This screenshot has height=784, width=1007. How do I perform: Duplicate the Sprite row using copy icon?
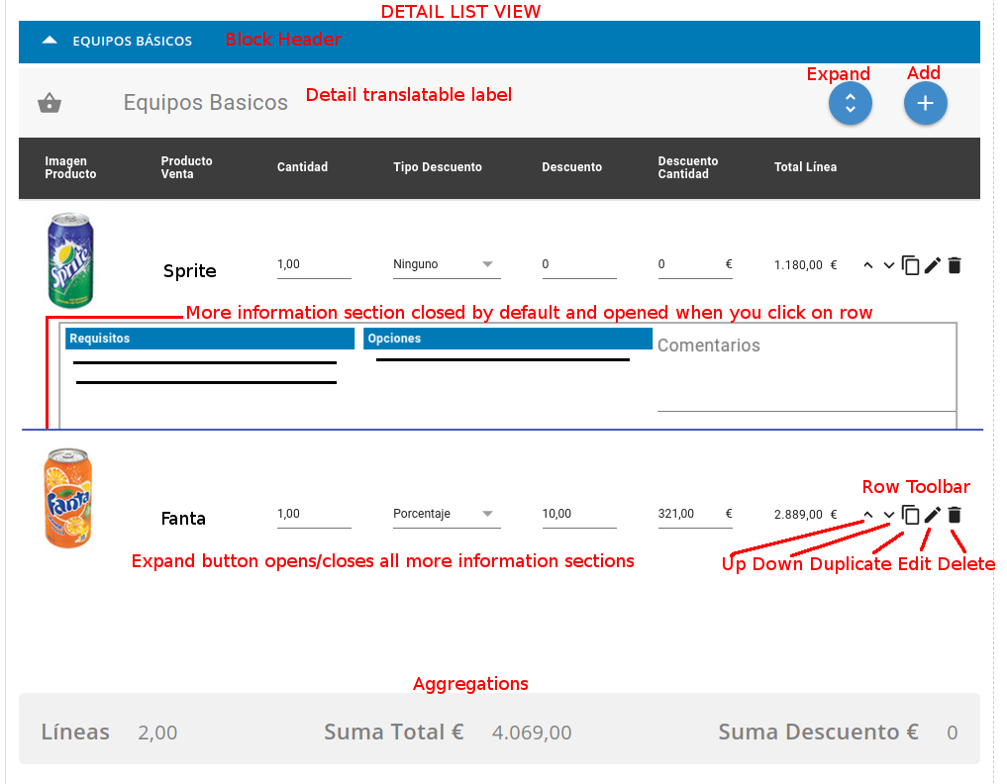pos(911,265)
